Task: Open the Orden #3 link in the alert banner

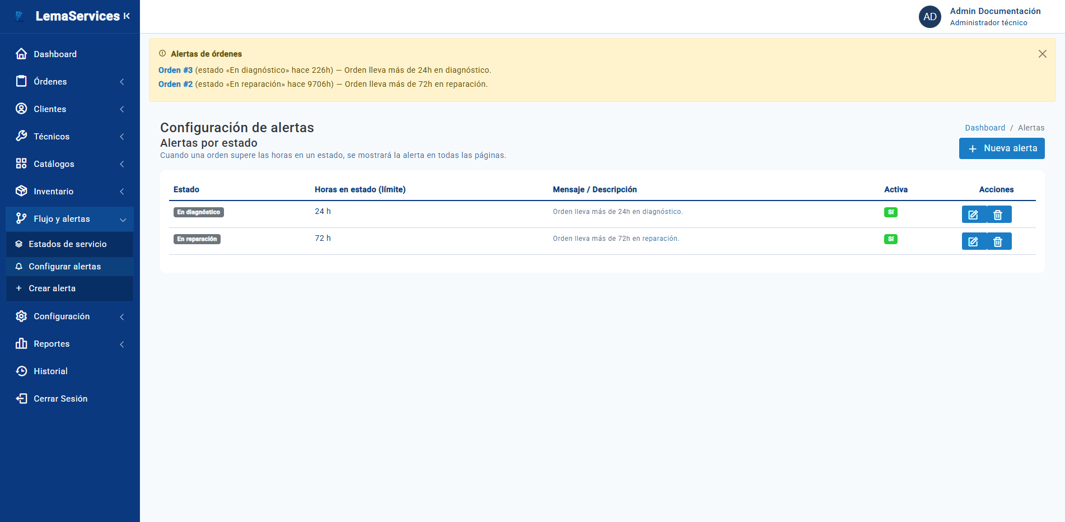Action: tap(175, 70)
